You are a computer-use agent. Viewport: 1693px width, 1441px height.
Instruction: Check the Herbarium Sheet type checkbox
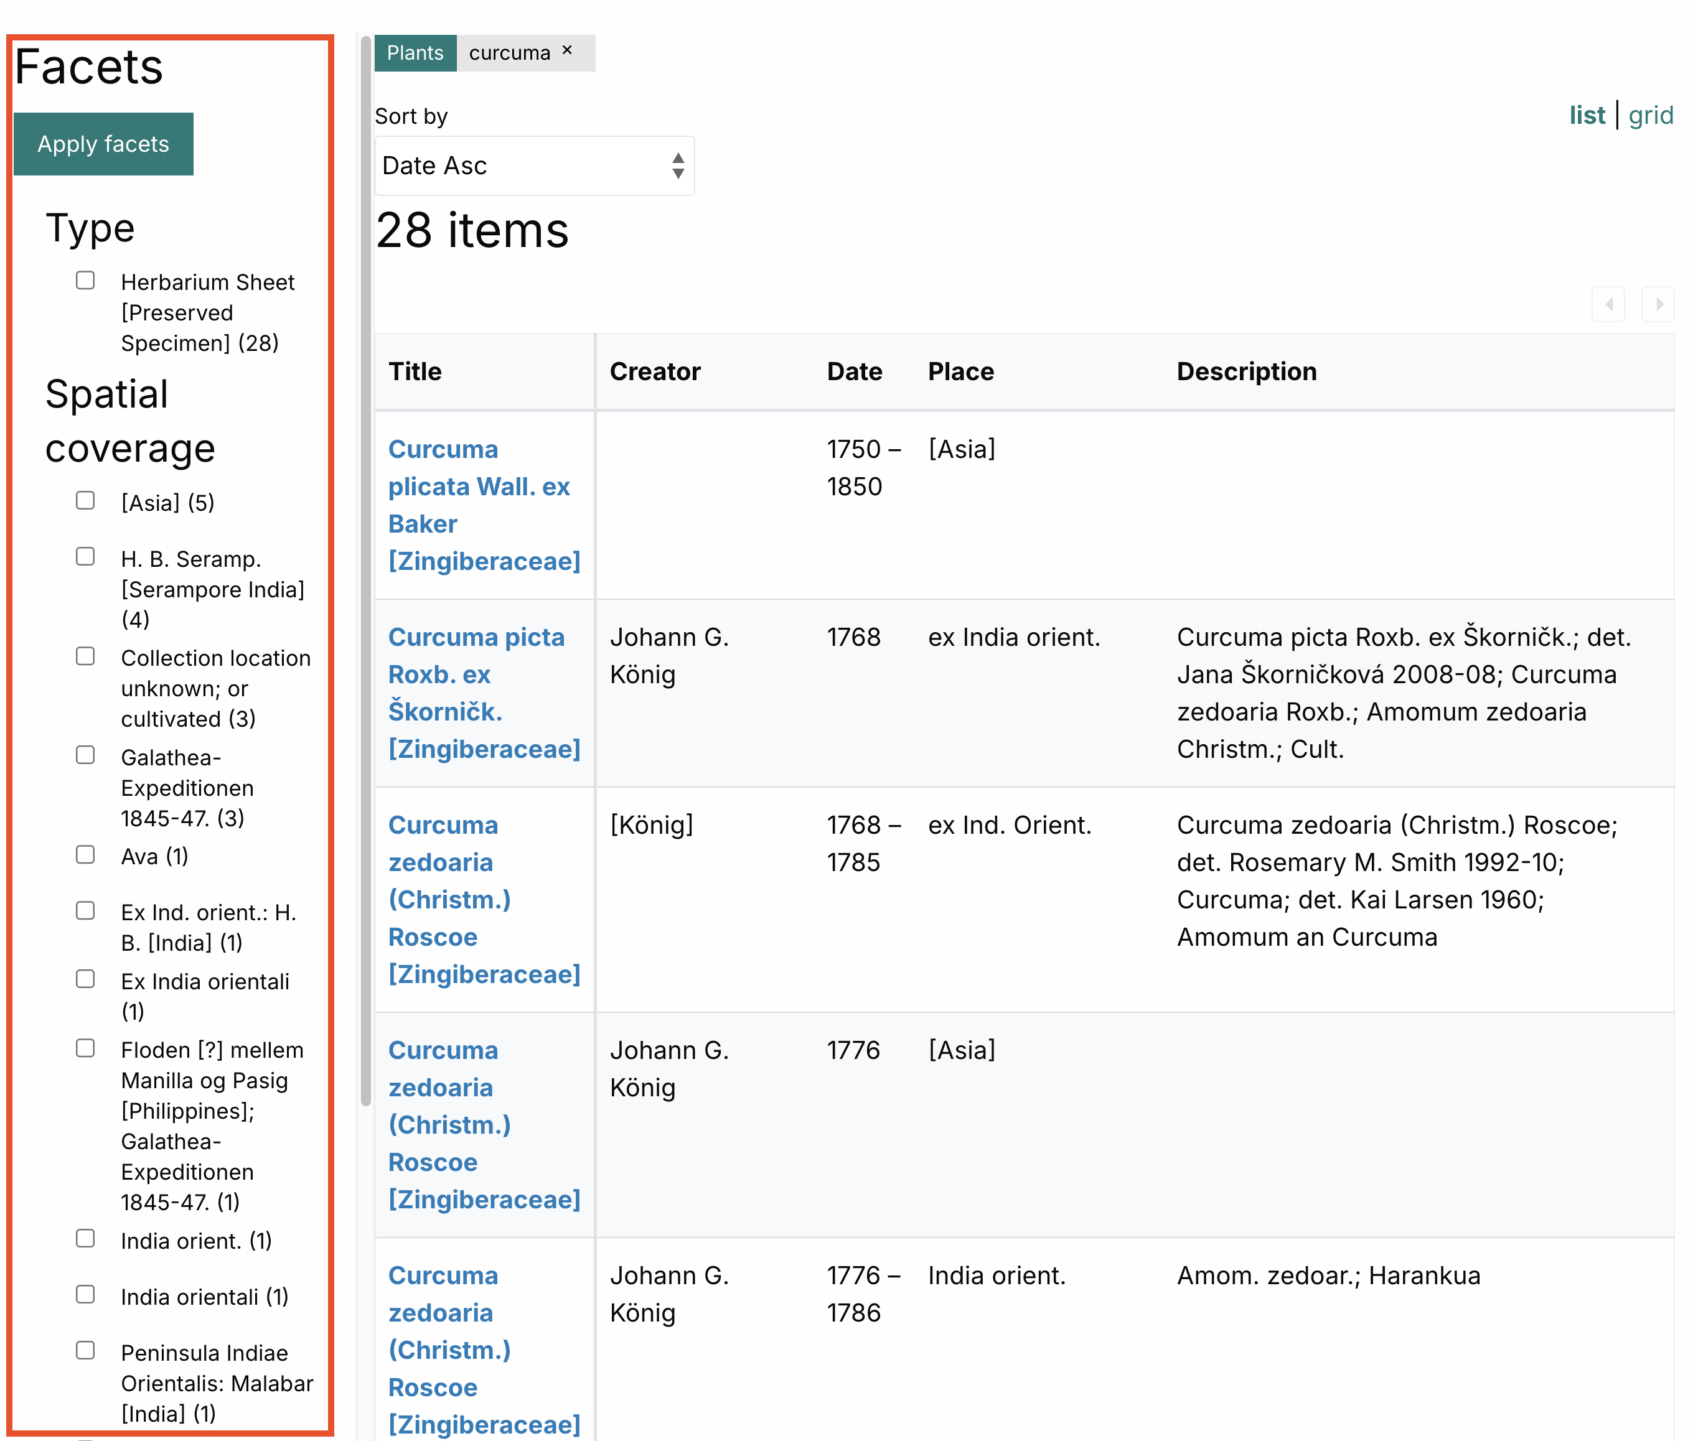coord(85,281)
